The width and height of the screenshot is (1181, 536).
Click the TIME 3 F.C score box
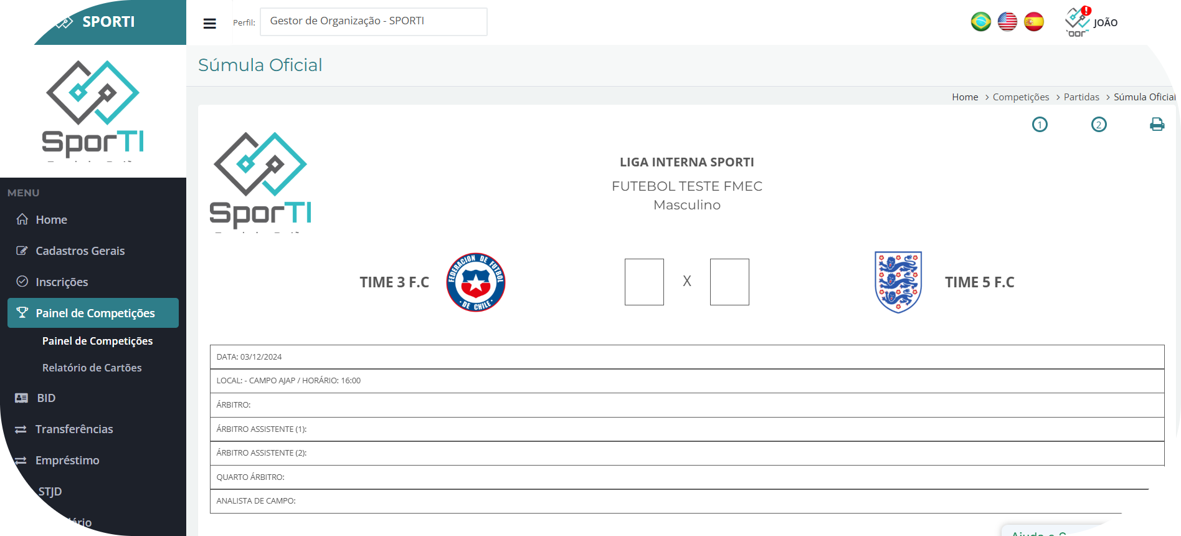644,282
